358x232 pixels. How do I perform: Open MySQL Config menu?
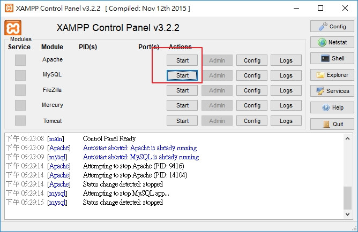pos(252,75)
